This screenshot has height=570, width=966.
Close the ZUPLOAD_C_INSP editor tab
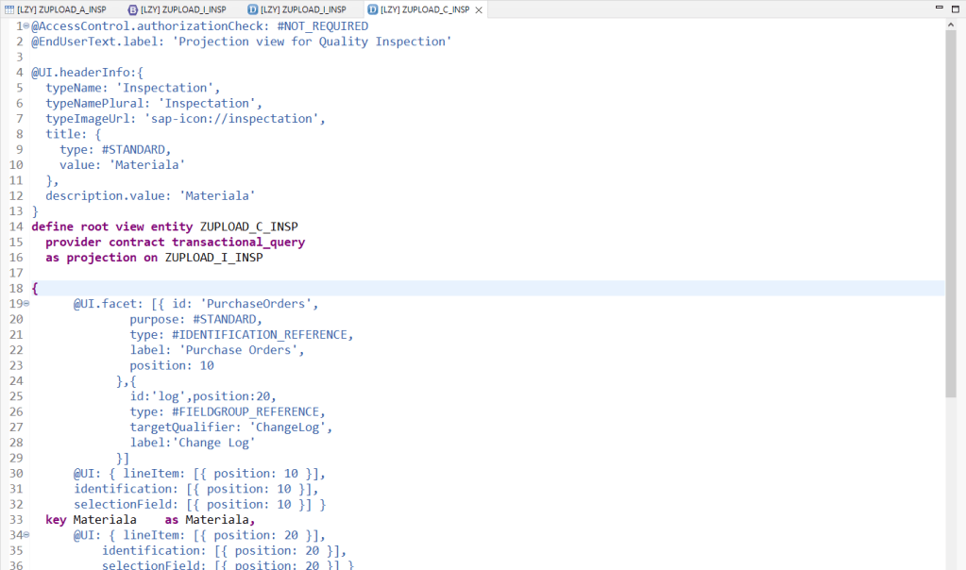[x=479, y=9]
